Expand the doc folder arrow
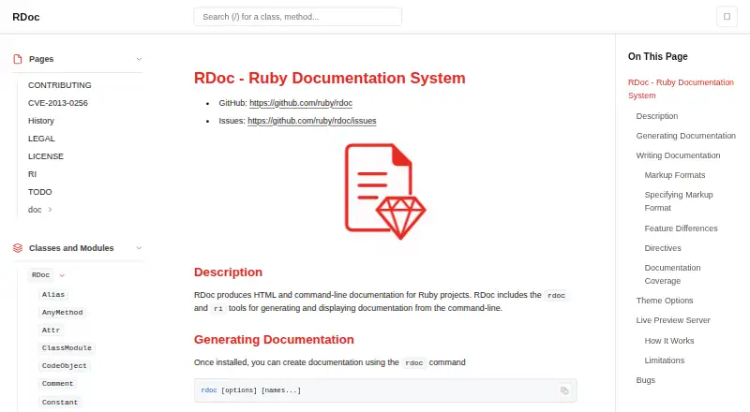The height and width of the screenshot is (412, 750). (50, 210)
